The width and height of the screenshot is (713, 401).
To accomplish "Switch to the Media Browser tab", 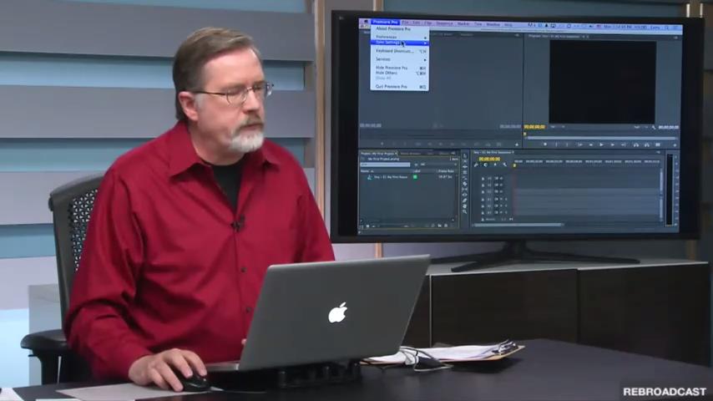I will [411, 154].
